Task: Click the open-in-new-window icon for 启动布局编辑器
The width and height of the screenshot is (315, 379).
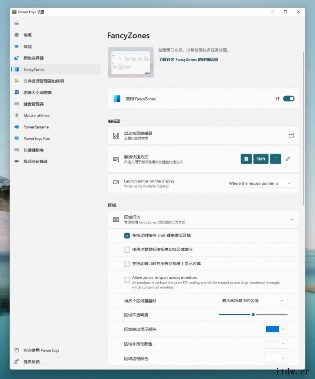Action: 292,135
